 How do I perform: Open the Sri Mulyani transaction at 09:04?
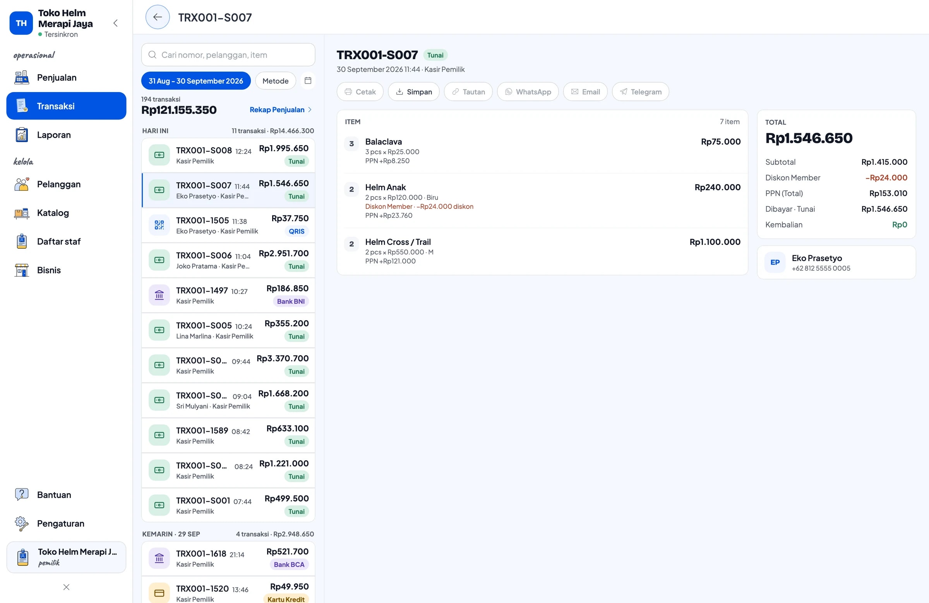pyautogui.click(x=228, y=400)
